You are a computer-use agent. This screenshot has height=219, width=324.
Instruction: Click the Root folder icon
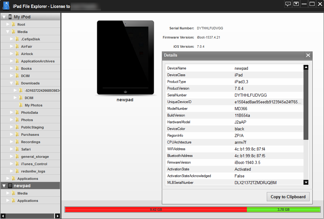(13, 24)
